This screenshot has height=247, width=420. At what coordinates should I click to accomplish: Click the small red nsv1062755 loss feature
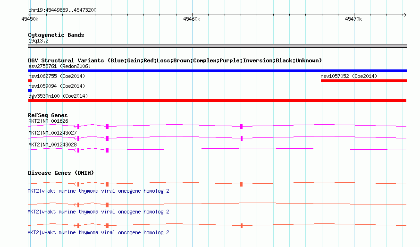coord(30,81)
